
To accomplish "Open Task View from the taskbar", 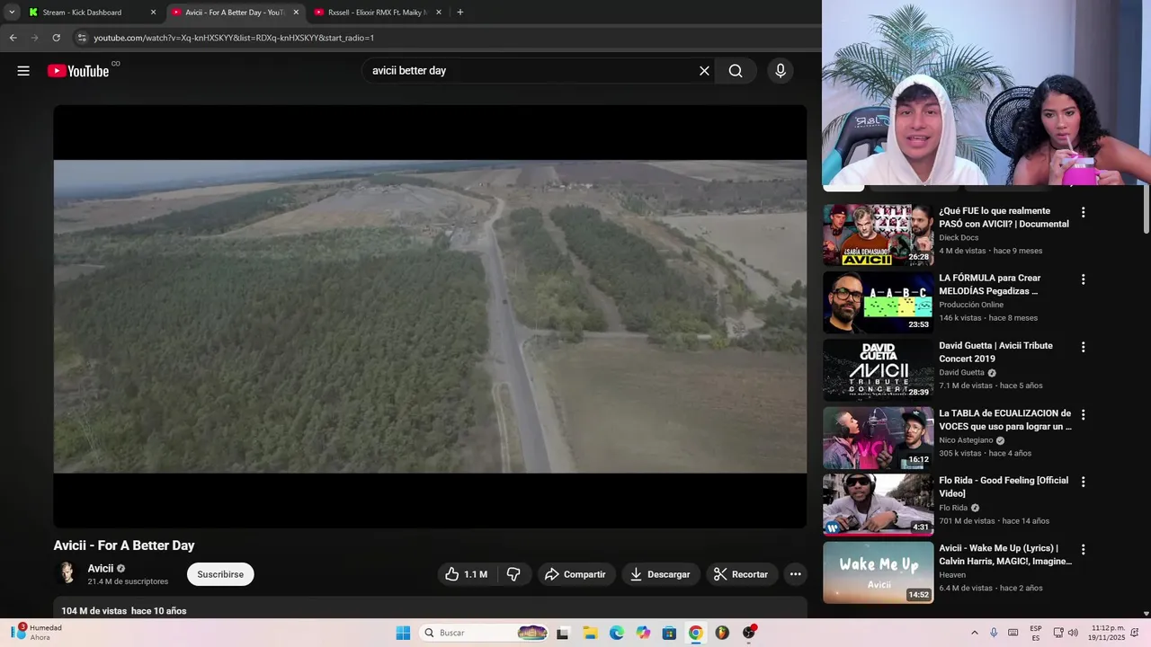I will [x=563, y=633].
